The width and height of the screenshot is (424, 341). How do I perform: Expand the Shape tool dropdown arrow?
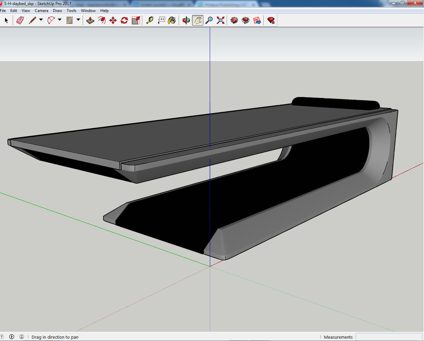click(78, 20)
